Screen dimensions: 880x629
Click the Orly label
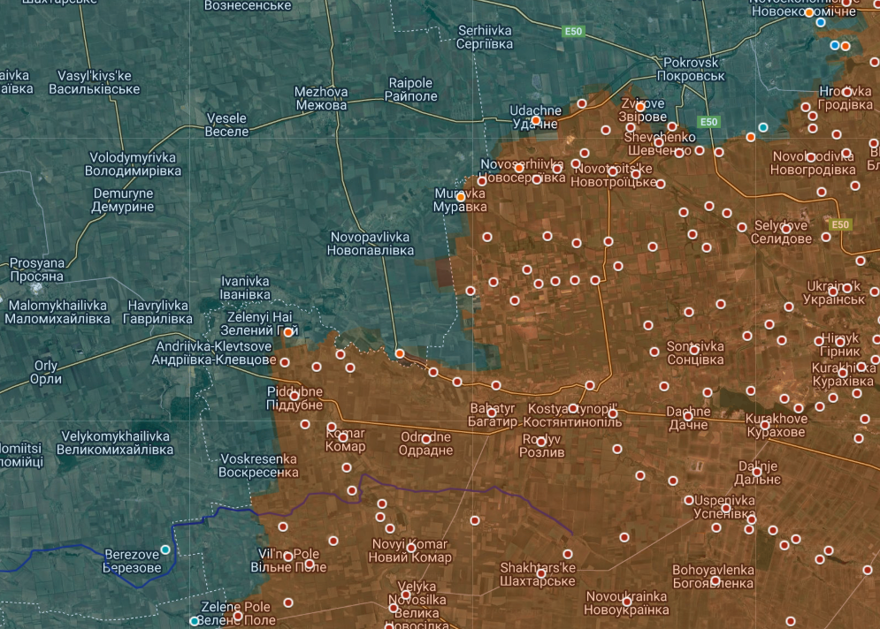click(x=45, y=372)
